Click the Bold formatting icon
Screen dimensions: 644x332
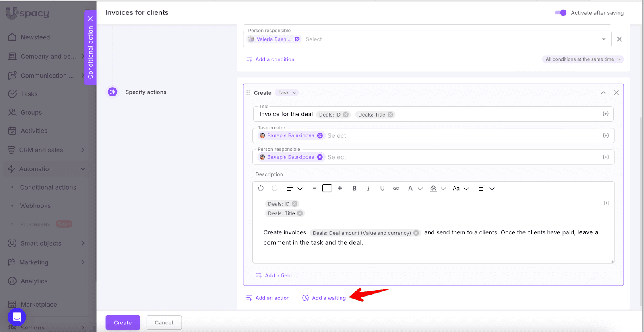tap(354, 189)
